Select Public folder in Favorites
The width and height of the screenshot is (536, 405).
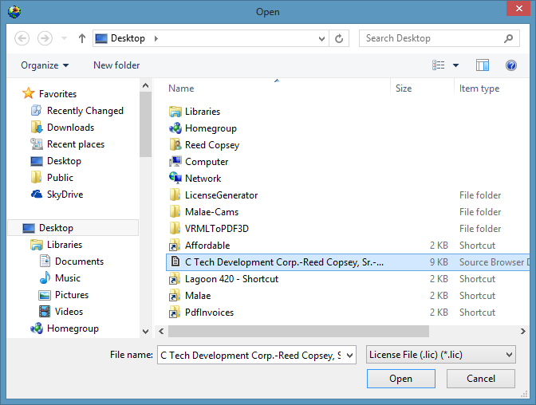coord(60,178)
